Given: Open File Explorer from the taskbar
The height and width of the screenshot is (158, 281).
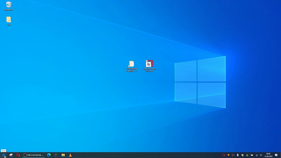Looking at the screenshot, I should (x=63, y=155).
